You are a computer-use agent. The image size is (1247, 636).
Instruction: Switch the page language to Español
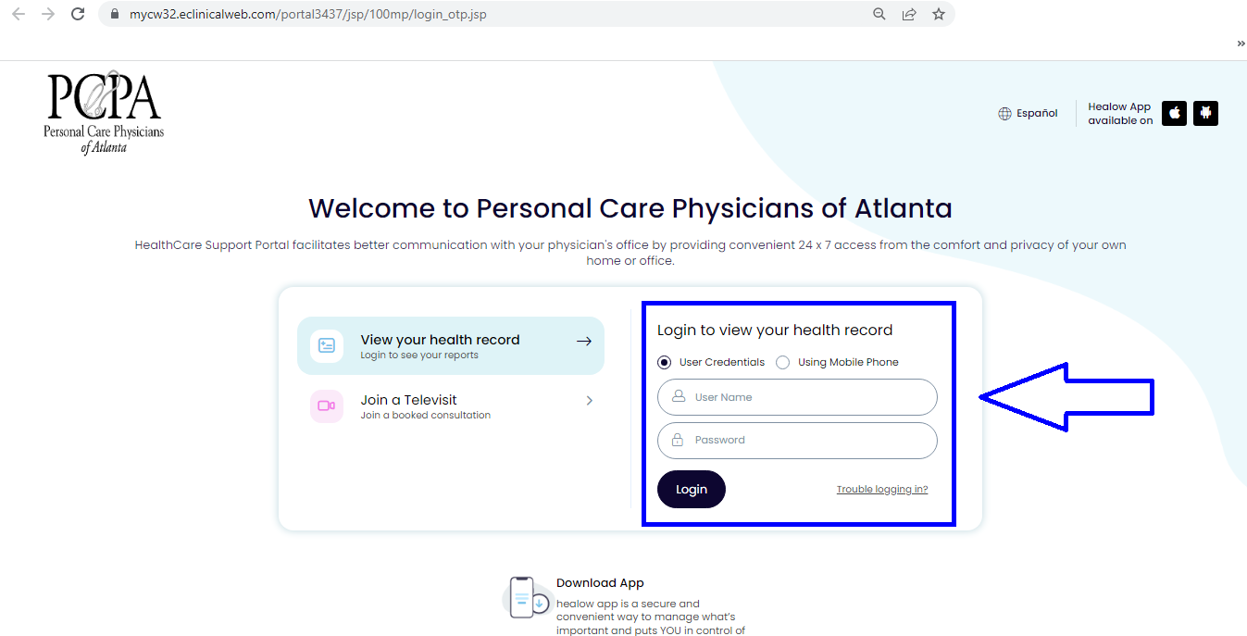pyautogui.click(x=1036, y=113)
